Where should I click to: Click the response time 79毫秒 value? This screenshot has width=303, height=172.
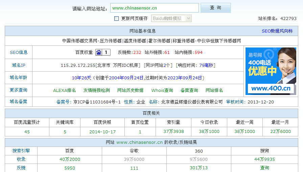(206, 65)
